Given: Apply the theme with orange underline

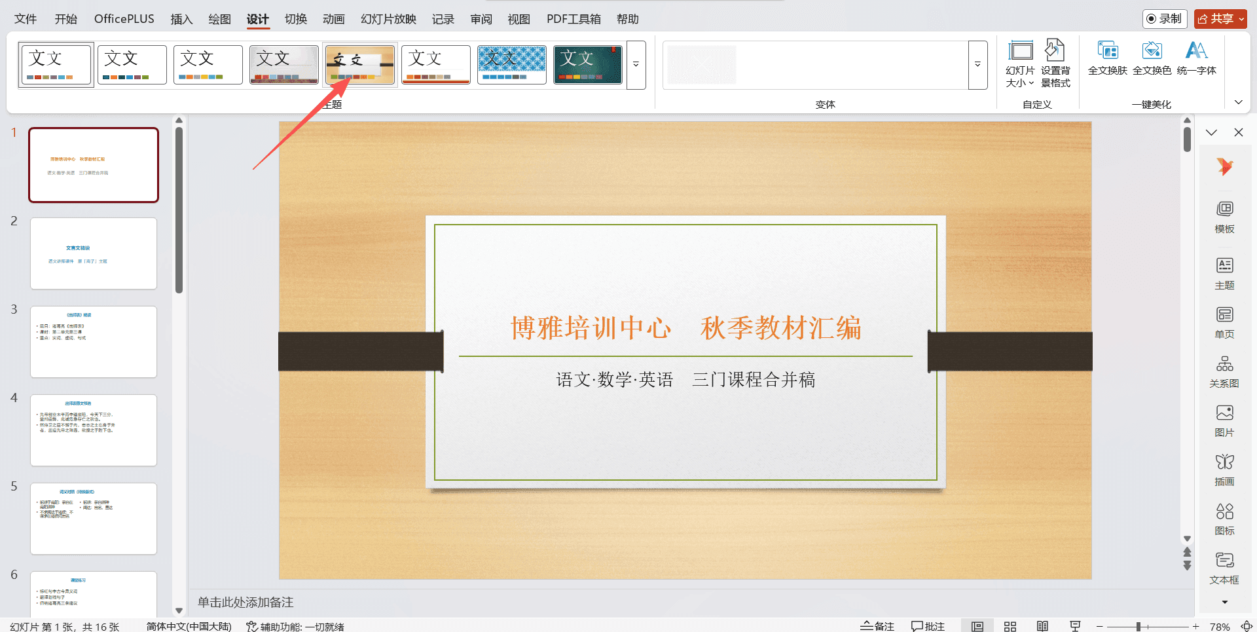Looking at the screenshot, I should tap(436, 65).
